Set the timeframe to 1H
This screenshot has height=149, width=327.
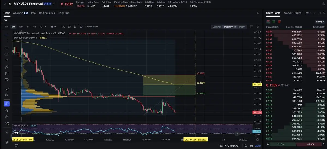(28, 27)
